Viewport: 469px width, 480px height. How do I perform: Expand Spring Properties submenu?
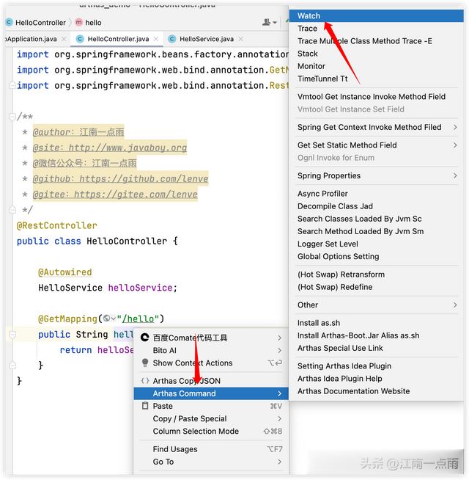click(376, 175)
